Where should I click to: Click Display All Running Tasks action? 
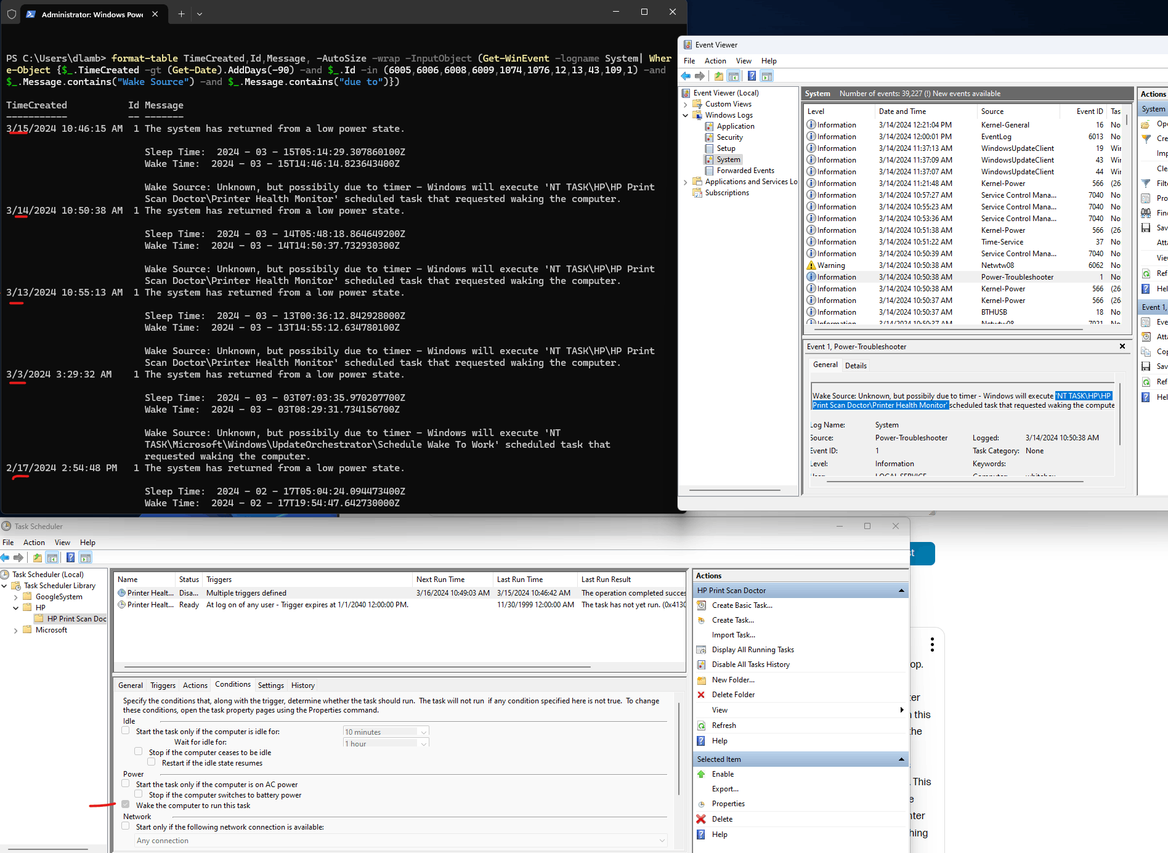(x=753, y=650)
